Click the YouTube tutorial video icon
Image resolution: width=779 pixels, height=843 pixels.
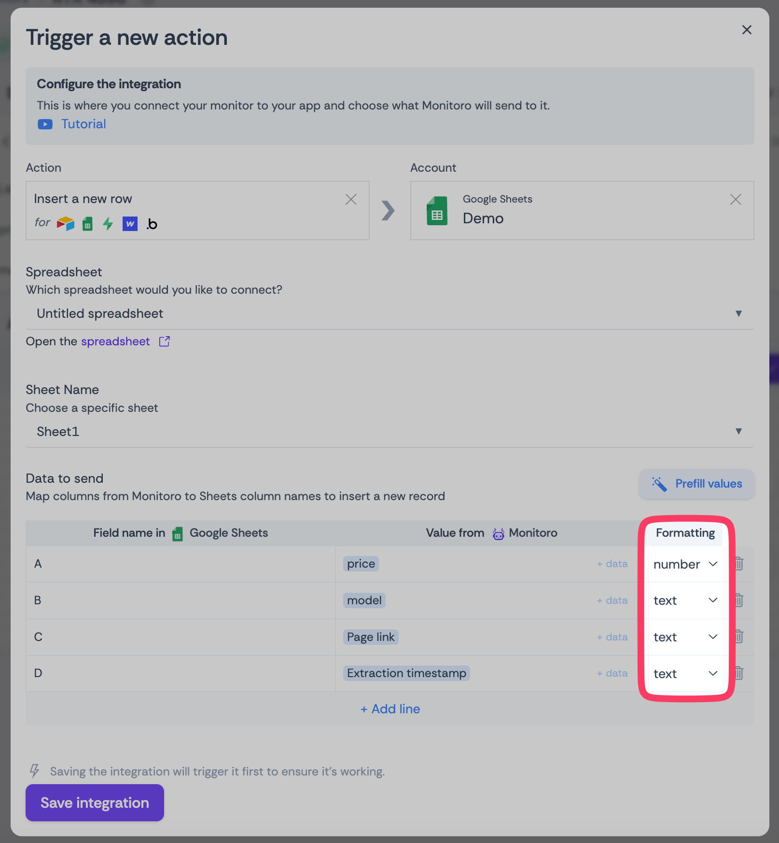click(45, 124)
